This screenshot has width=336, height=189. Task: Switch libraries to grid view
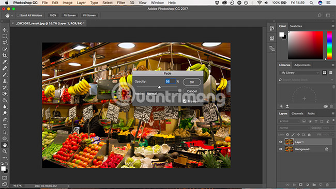[x=325, y=73]
